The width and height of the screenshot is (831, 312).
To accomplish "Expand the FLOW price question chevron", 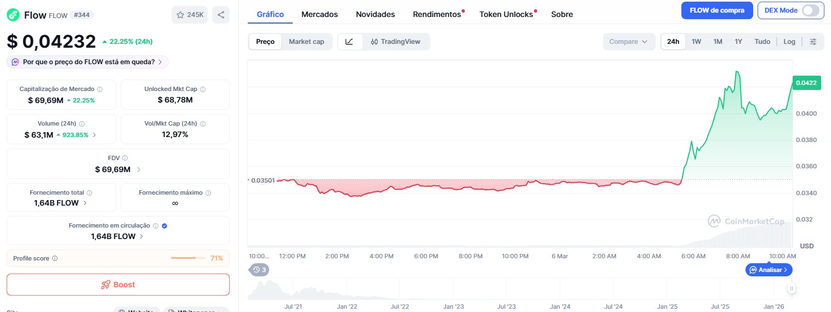I will 160,62.
